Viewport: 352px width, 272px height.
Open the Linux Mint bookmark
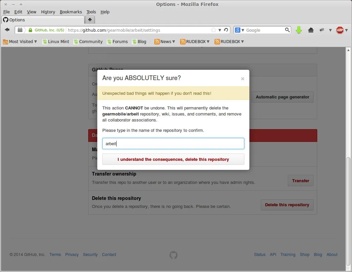click(x=56, y=41)
